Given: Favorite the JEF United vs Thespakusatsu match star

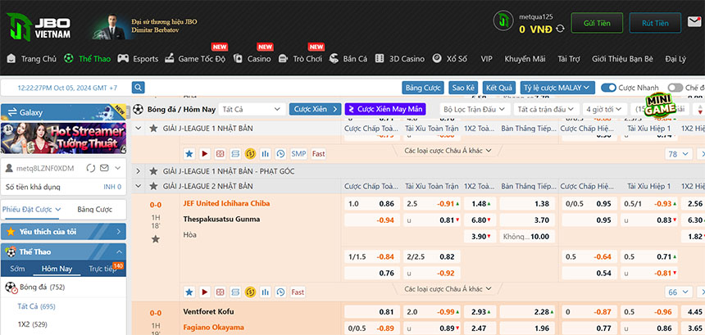Looking at the screenshot, I should click(x=155, y=238).
